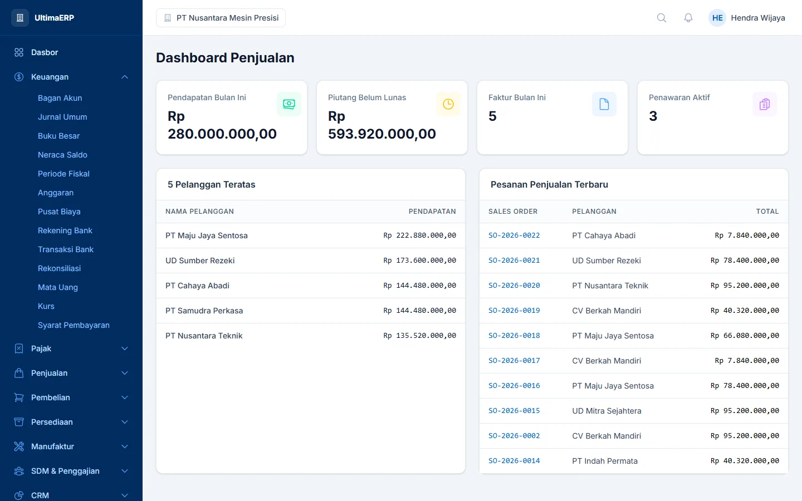The image size is (802, 501).
Task: Click the UltimaERP logo icon
Action: 19,18
